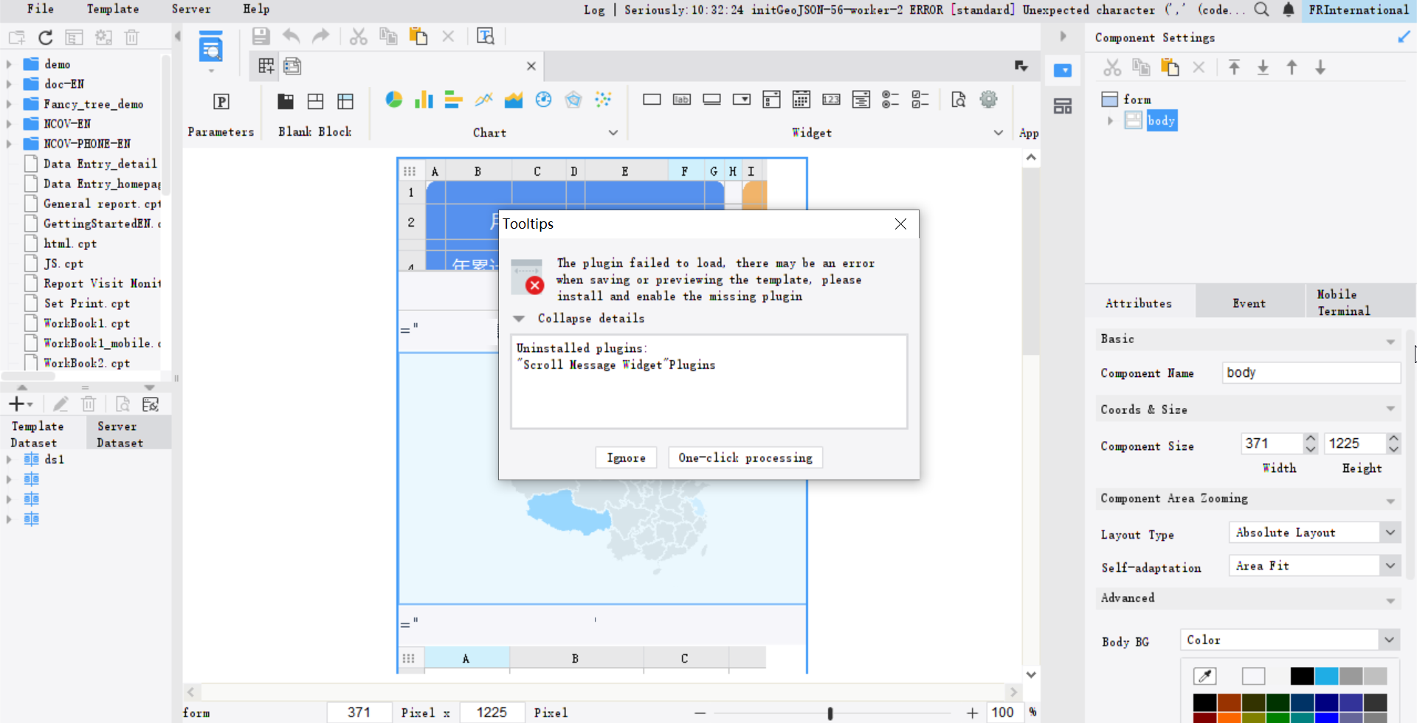Open the Server menu
The image size is (1417, 723).
tap(191, 9)
